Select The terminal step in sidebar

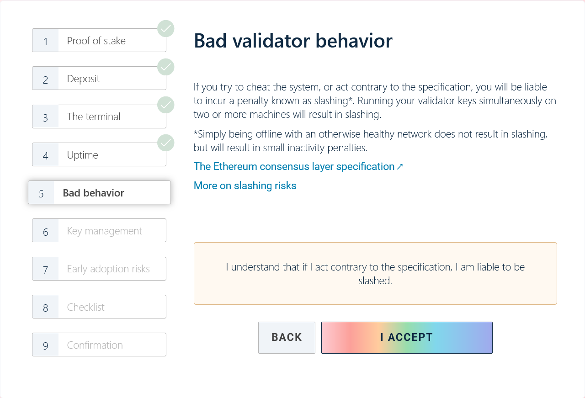pyautogui.click(x=99, y=117)
